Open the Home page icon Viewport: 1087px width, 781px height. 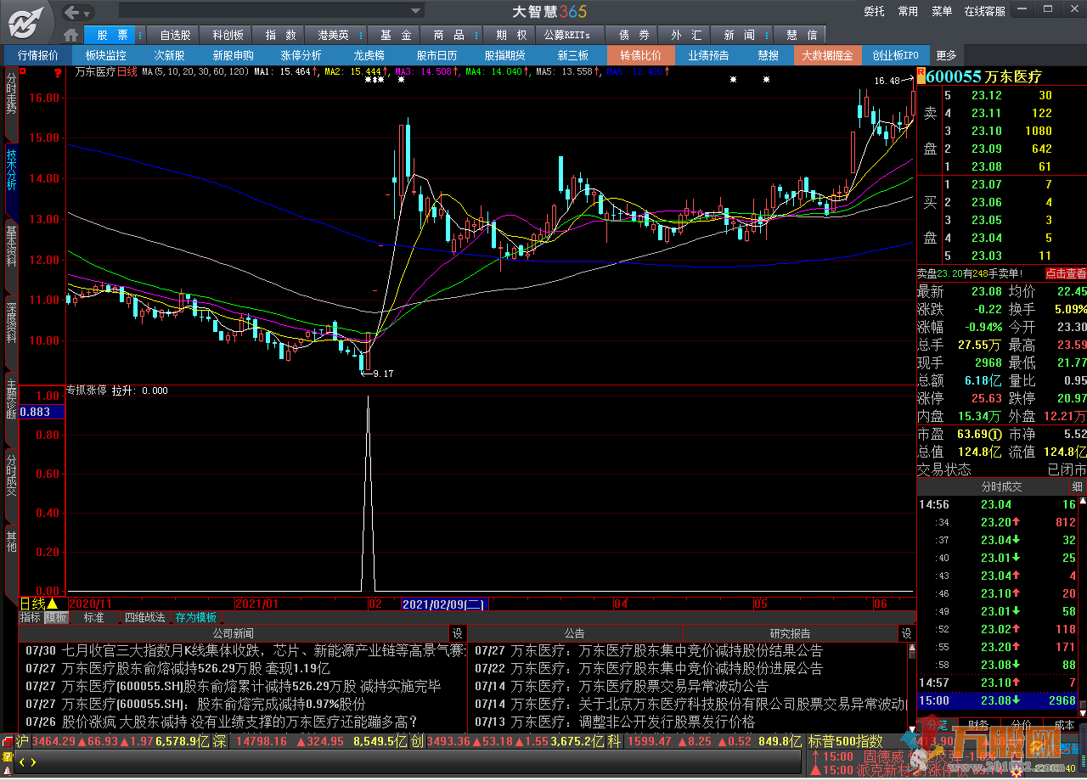click(x=71, y=35)
